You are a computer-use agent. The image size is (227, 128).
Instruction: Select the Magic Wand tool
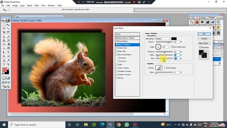8,28
